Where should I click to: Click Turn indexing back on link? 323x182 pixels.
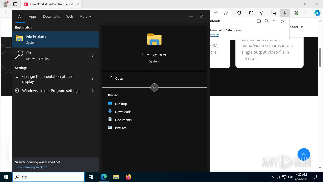coord(32,167)
